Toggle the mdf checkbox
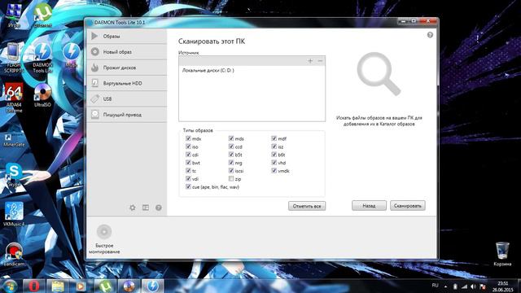This screenshot has width=521, height=293. [274, 138]
